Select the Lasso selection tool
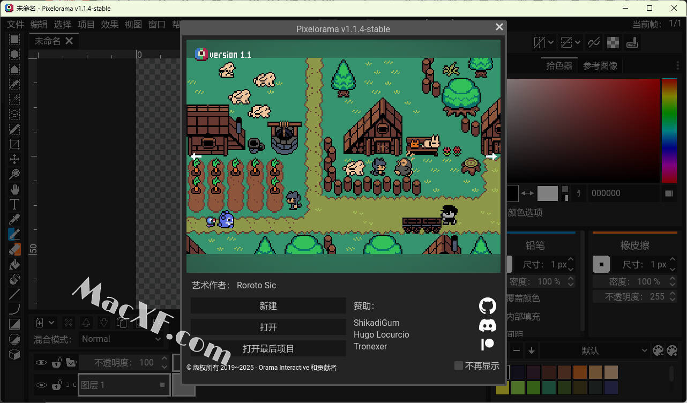The height and width of the screenshot is (403, 687). 14,114
